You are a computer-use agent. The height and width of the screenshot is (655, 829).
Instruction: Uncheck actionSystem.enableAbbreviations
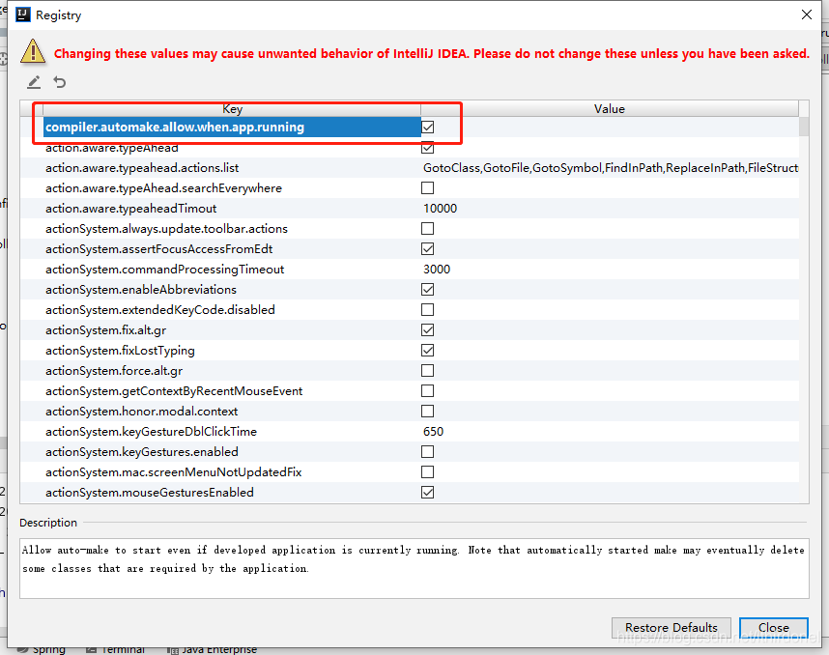428,290
